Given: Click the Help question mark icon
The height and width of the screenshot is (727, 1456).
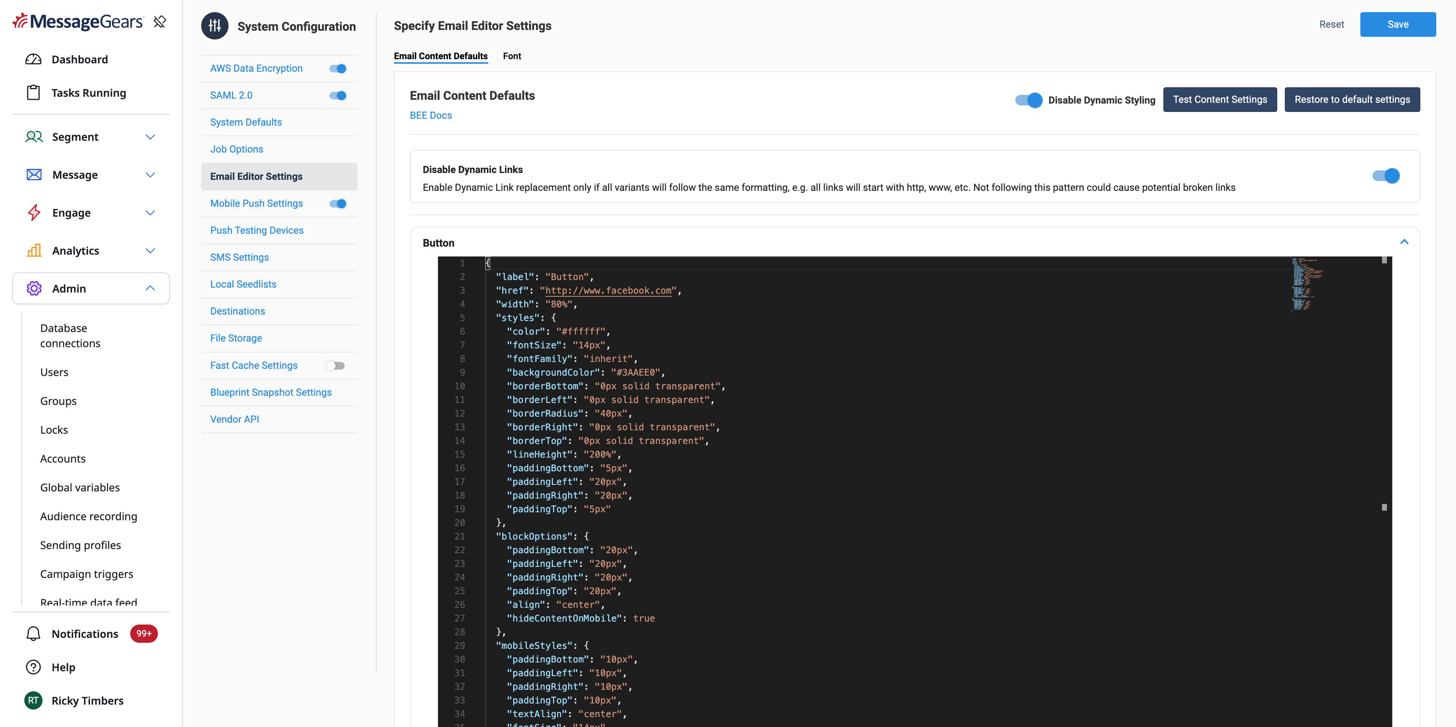Looking at the screenshot, I should coord(33,667).
